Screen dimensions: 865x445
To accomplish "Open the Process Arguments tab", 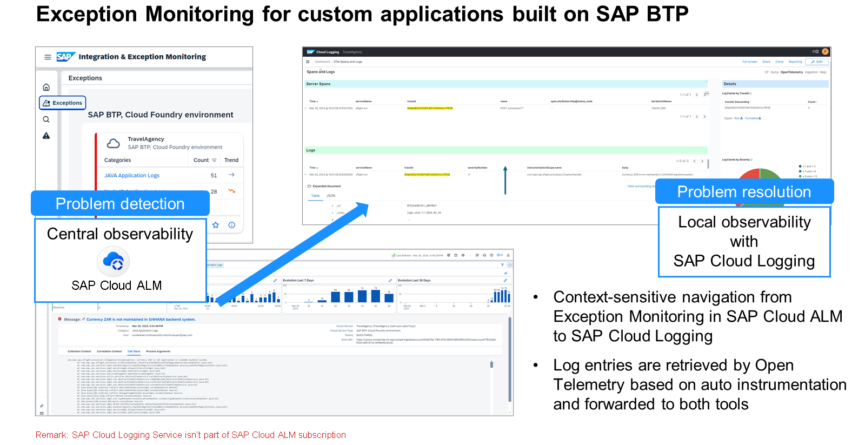I will pos(158,351).
